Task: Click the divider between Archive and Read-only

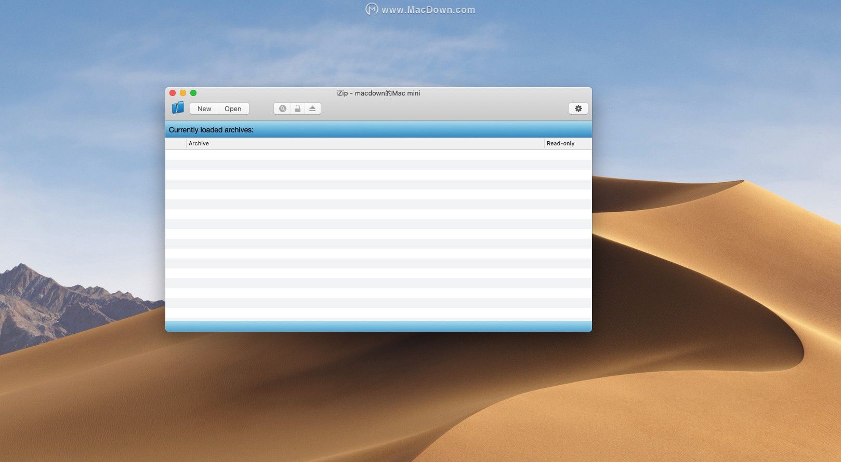Action: point(544,143)
